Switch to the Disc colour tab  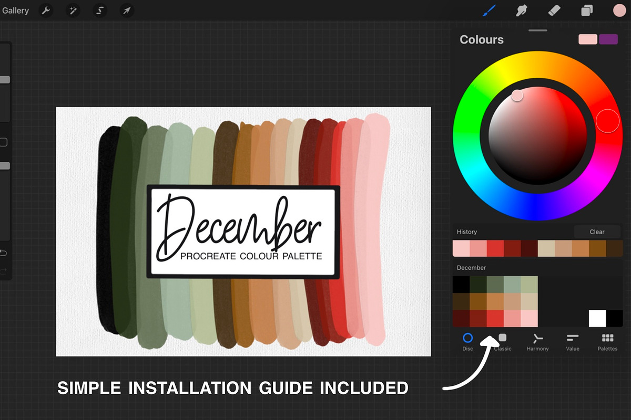pos(467,342)
